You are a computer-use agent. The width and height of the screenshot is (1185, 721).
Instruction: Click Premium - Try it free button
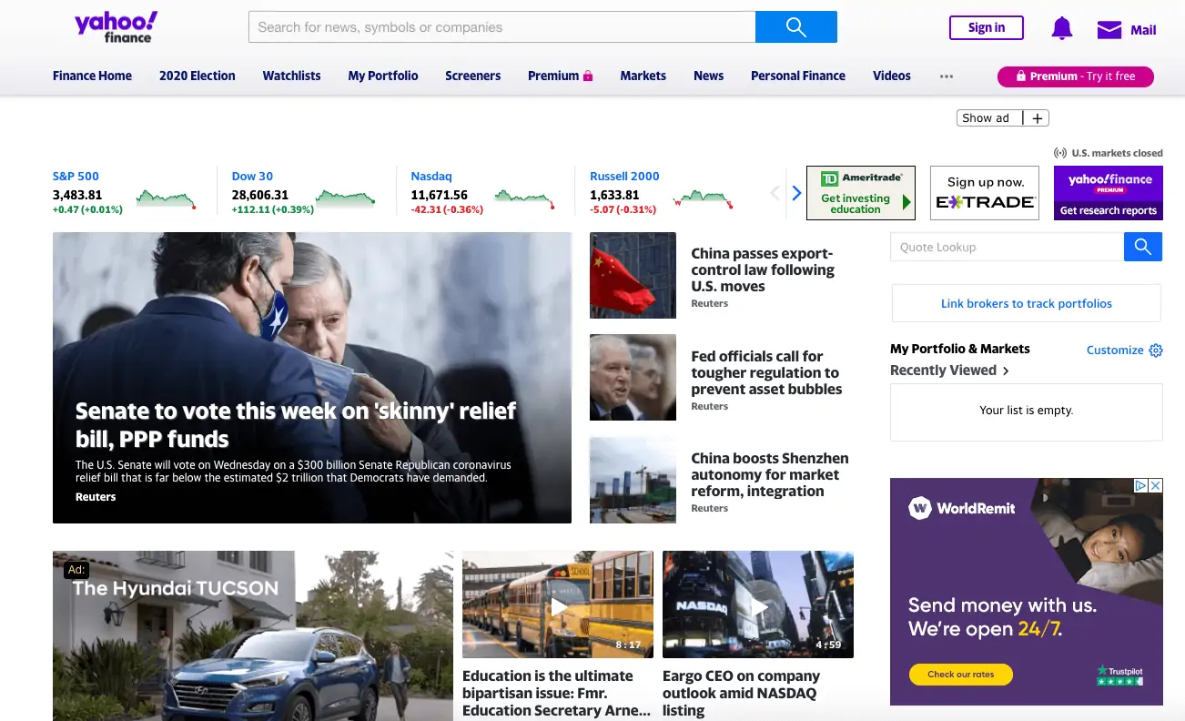point(1076,76)
